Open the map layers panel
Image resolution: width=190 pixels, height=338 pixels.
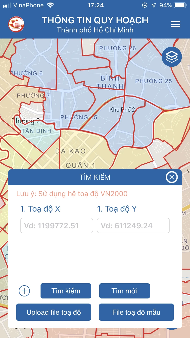click(172, 57)
